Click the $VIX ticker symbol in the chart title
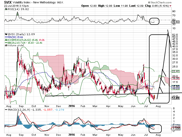This screenshot has width=182, height=137. click(x=8, y=2)
